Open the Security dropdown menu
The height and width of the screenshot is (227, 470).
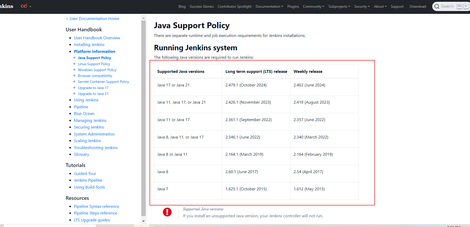pos(362,6)
